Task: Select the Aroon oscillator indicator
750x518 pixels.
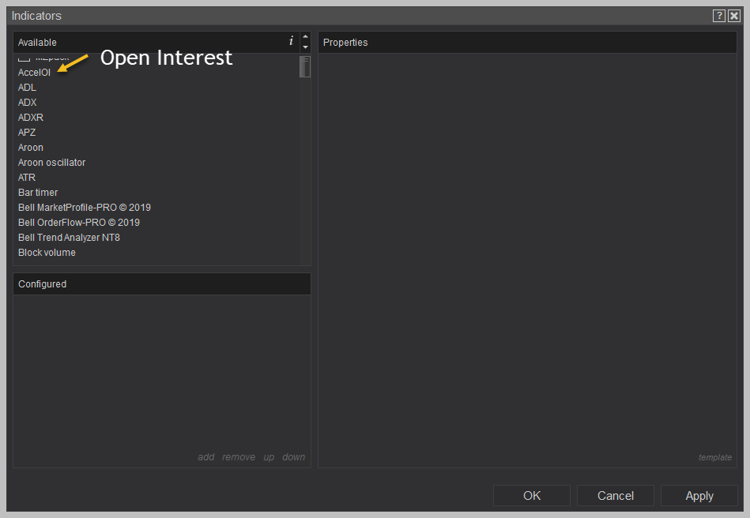Action: pyautogui.click(x=51, y=163)
